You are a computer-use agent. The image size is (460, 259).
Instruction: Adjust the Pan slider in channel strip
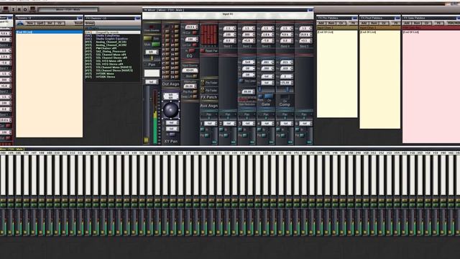pyautogui.click(x=152, y=58)
